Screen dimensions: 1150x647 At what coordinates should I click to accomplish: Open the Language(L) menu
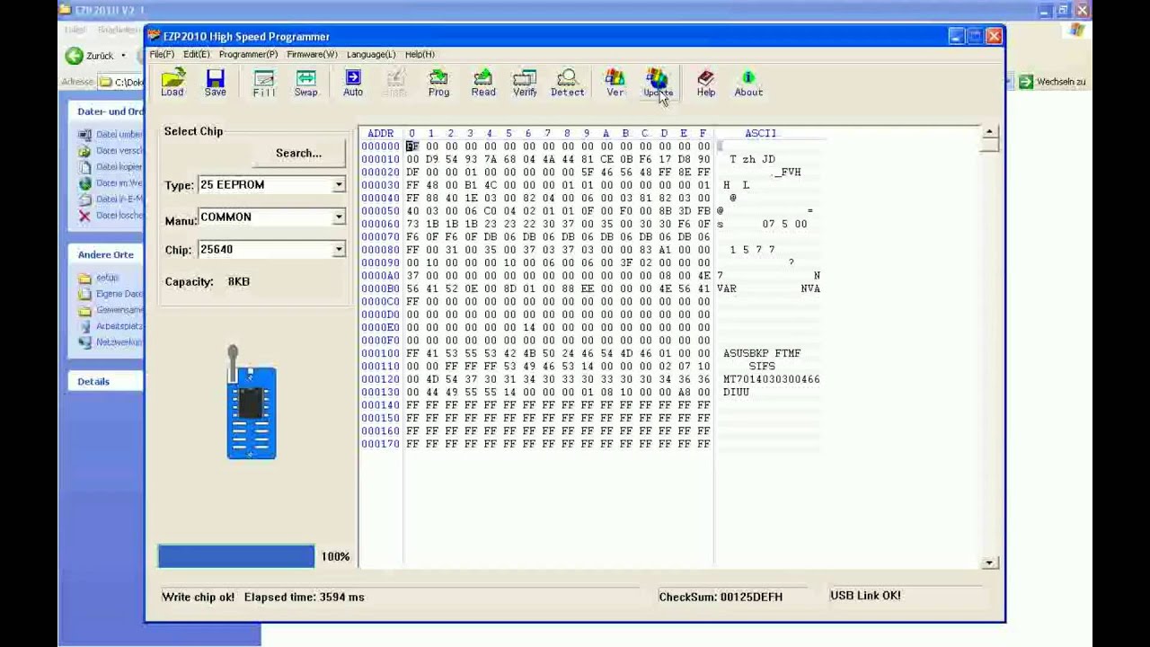[x=371, y=55]
